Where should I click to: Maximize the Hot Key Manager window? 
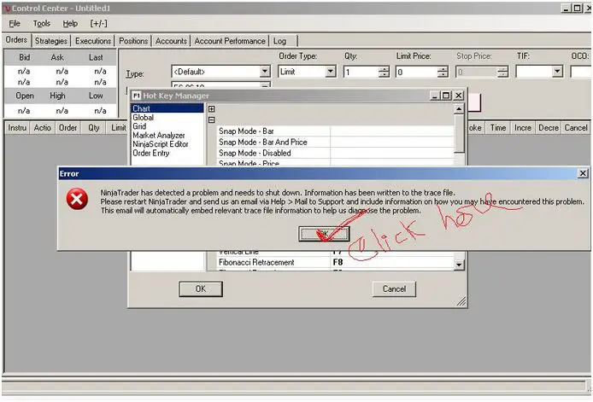(x=446, y=96)
